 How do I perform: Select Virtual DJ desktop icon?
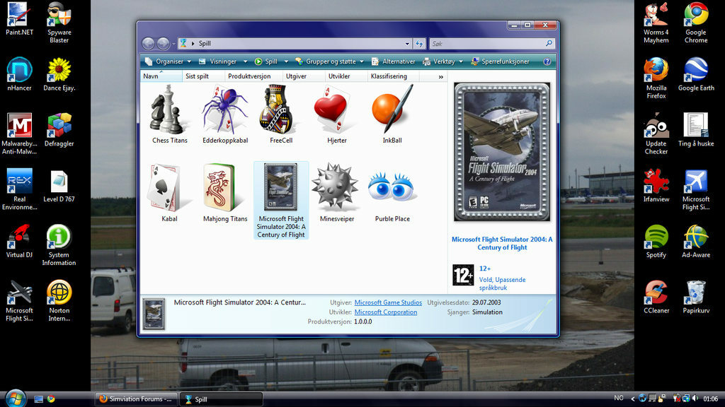19,242
